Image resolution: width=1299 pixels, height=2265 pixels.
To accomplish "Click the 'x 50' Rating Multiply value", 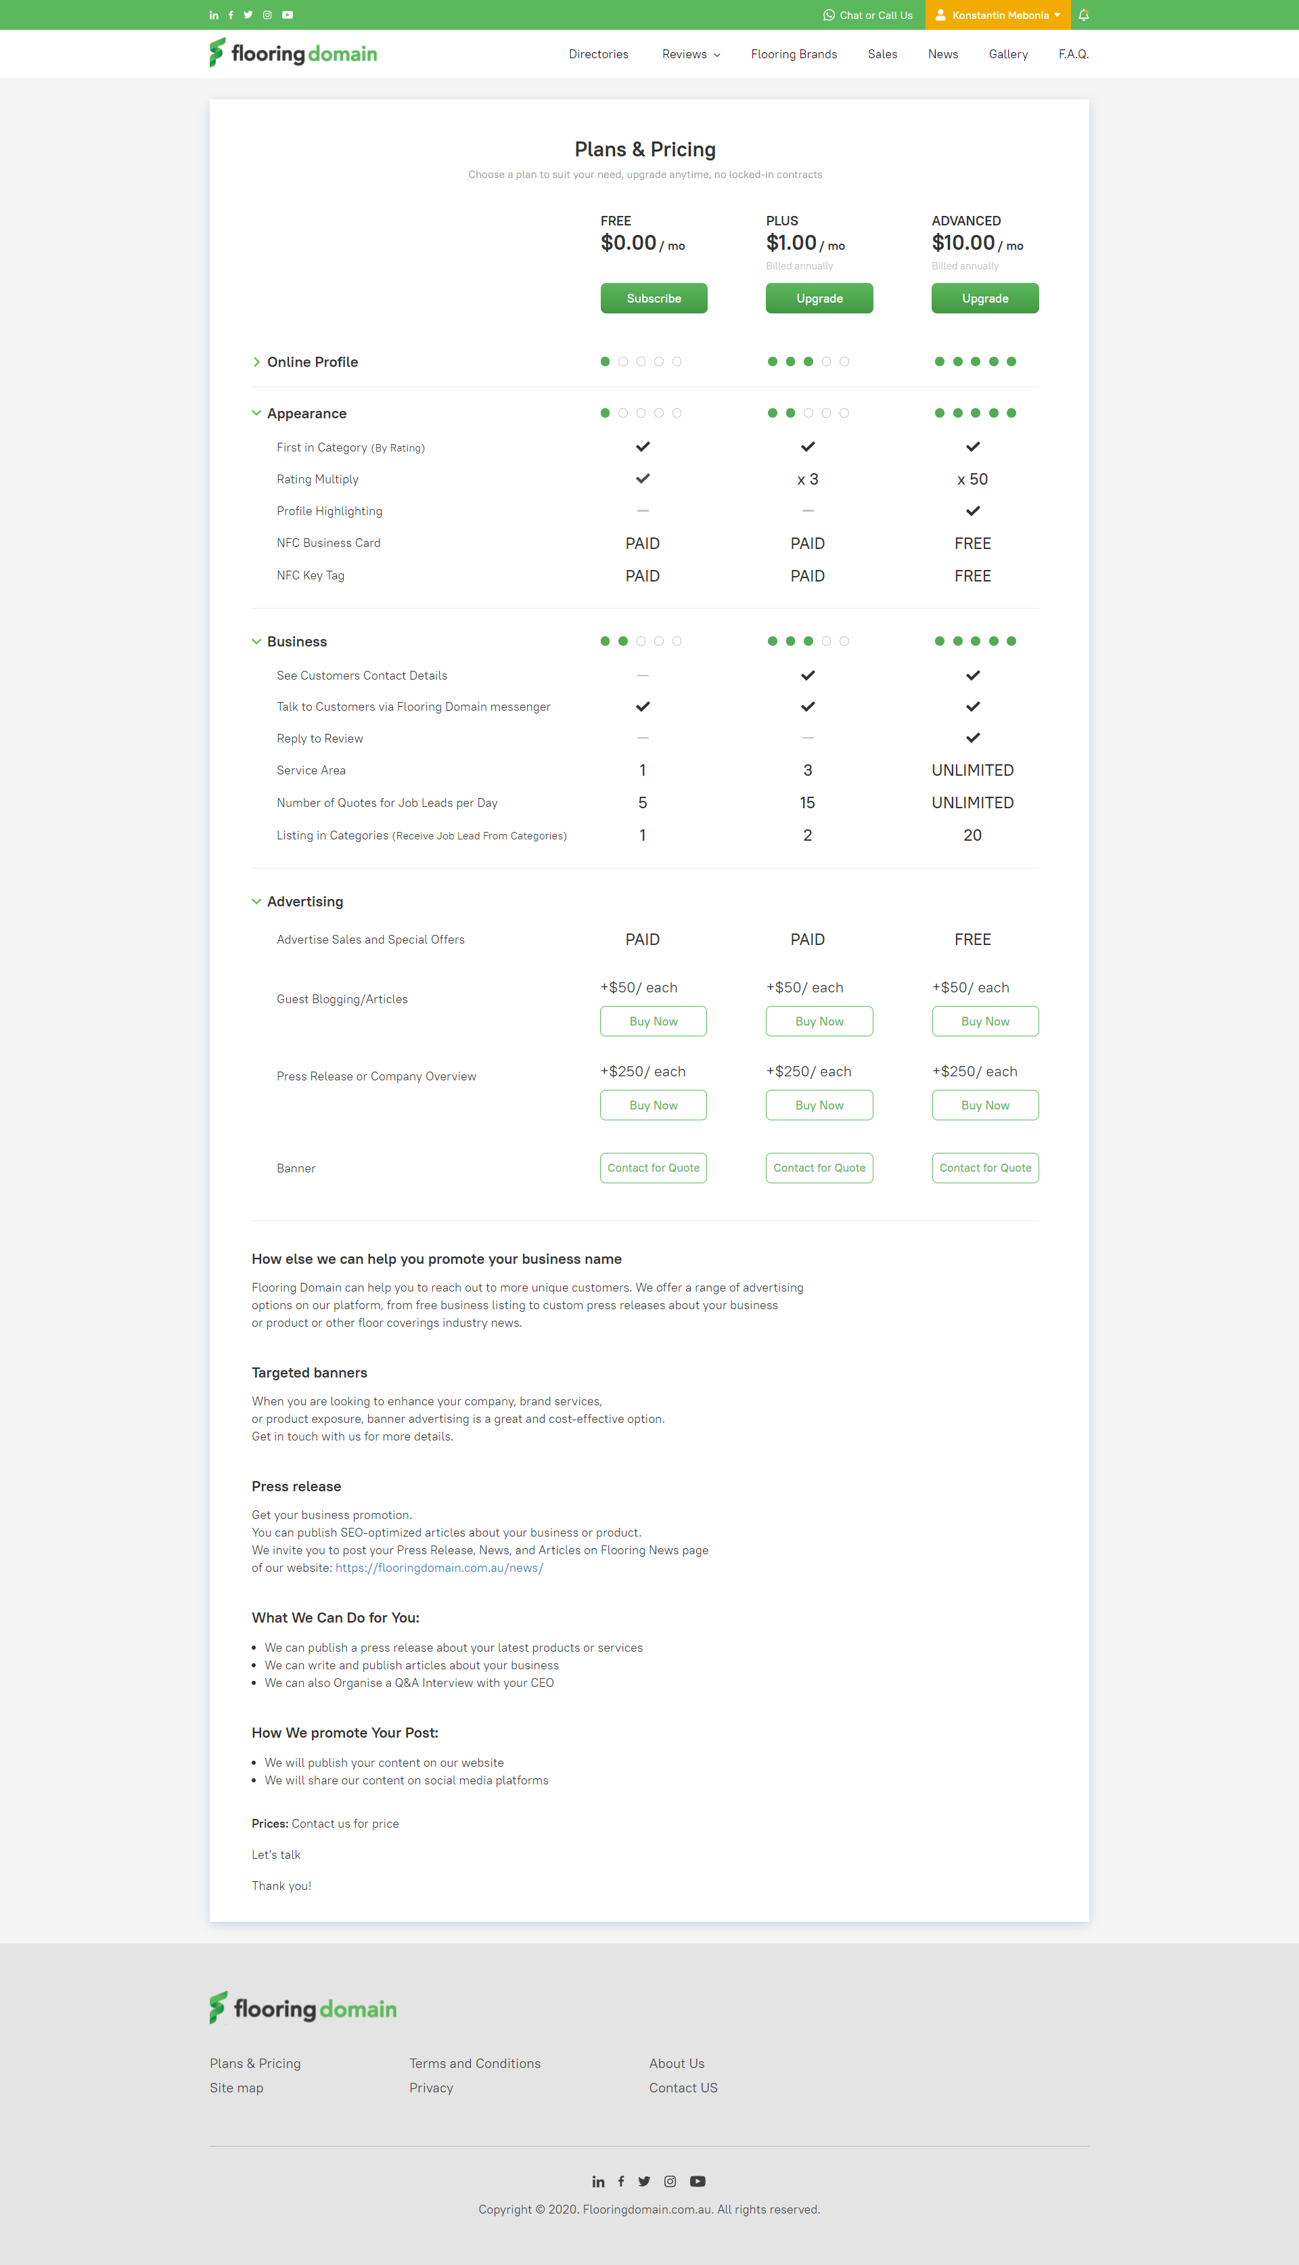I will pos(972,479).
